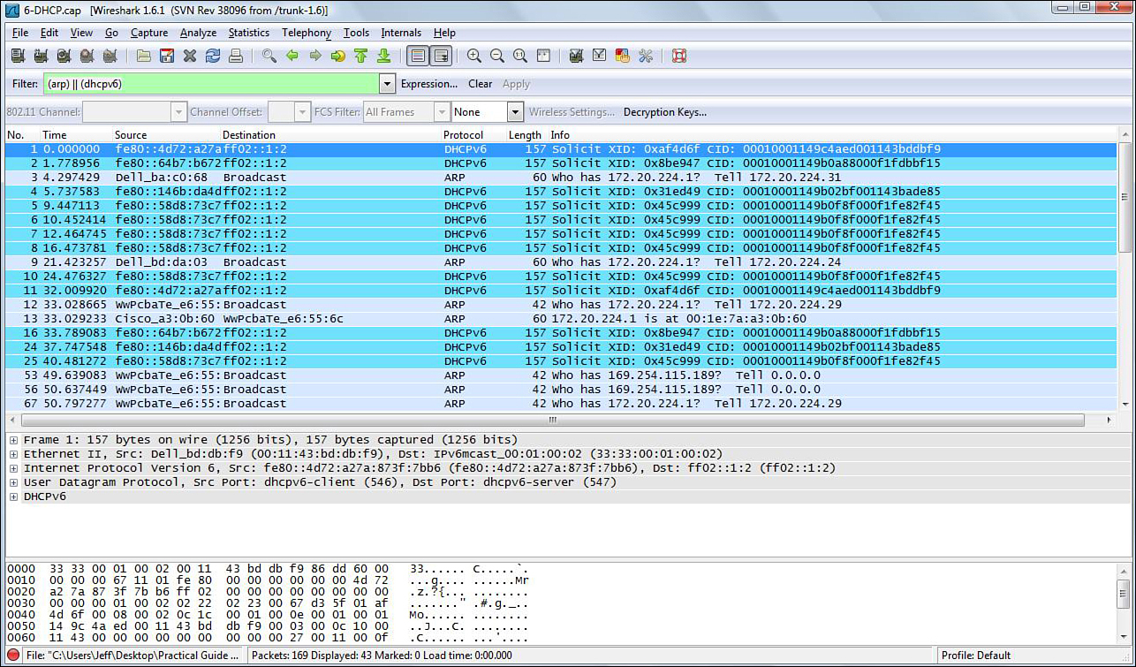The image size is (1136, 667).
Task: Expand the Ethernet II details row
Action: tap(13, 454)
